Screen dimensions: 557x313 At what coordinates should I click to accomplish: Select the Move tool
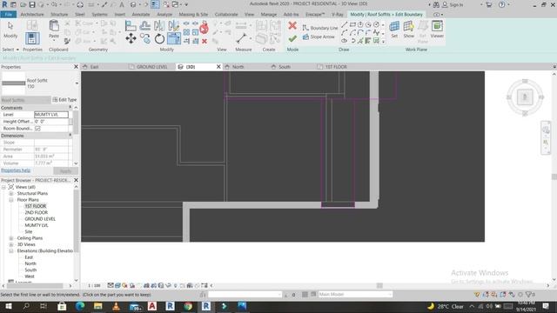pos(131,38)
